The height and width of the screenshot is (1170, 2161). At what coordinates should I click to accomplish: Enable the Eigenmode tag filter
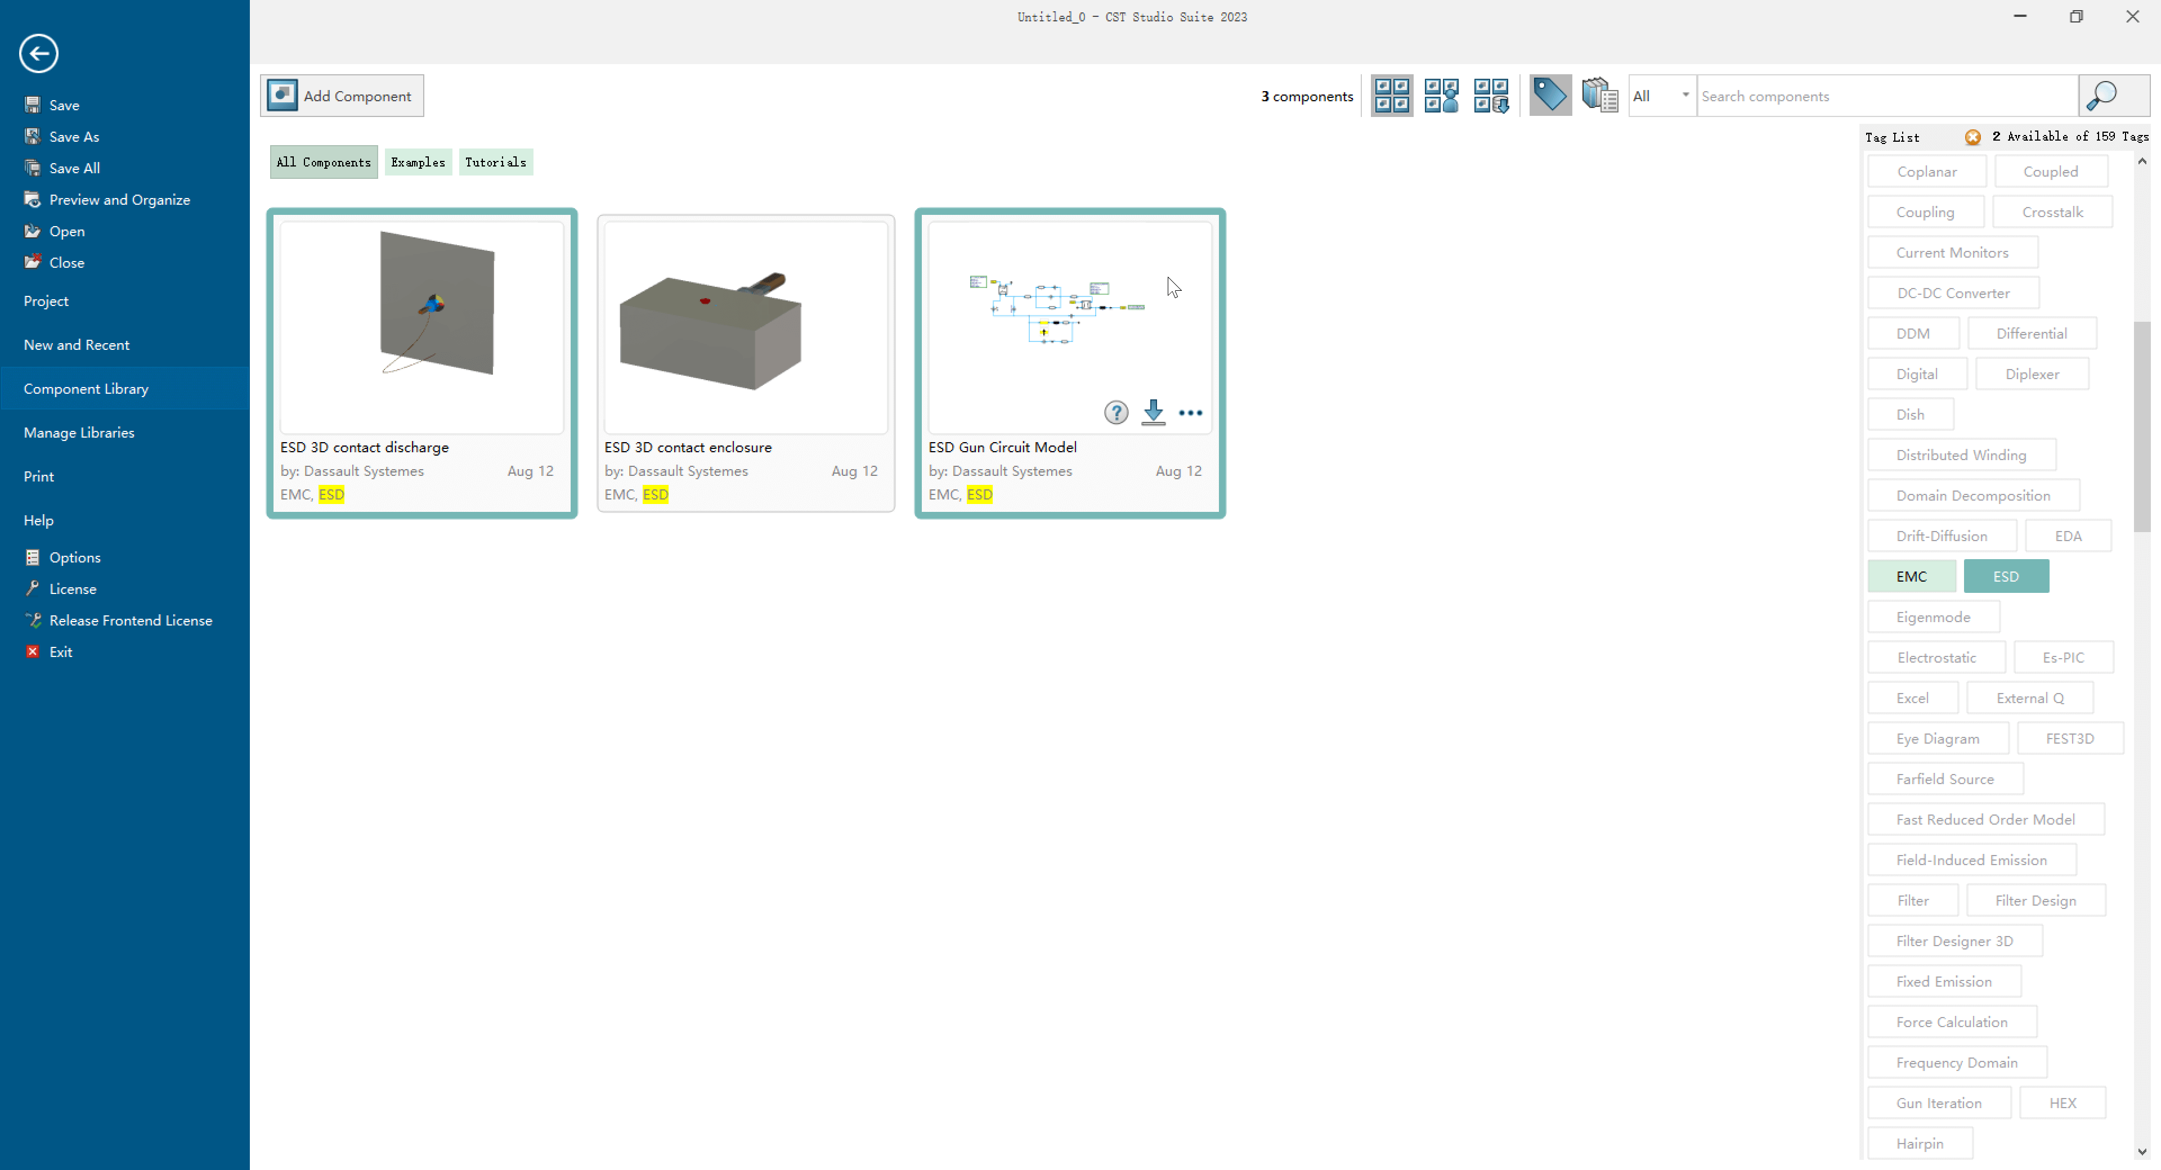pyautogui.click(x=1933, y=617)
